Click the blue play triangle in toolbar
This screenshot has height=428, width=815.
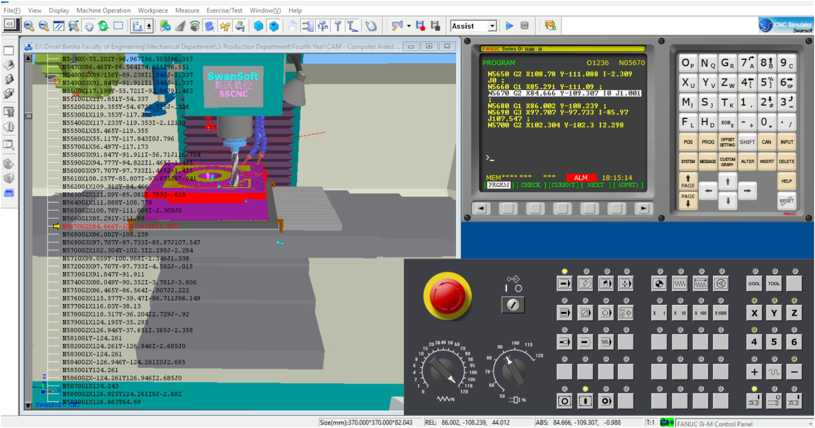[509, 26]
